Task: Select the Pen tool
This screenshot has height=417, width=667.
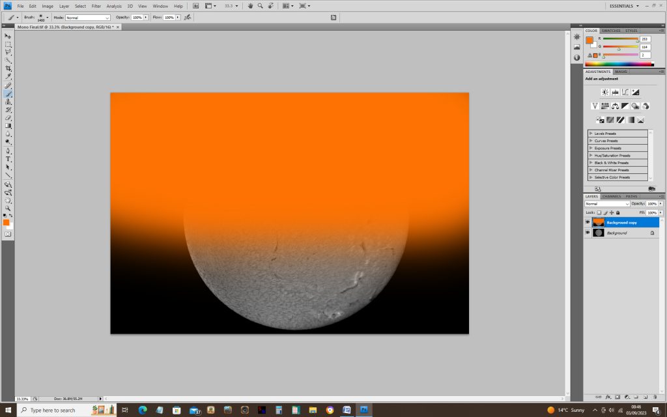Action: tap(8, 151)
